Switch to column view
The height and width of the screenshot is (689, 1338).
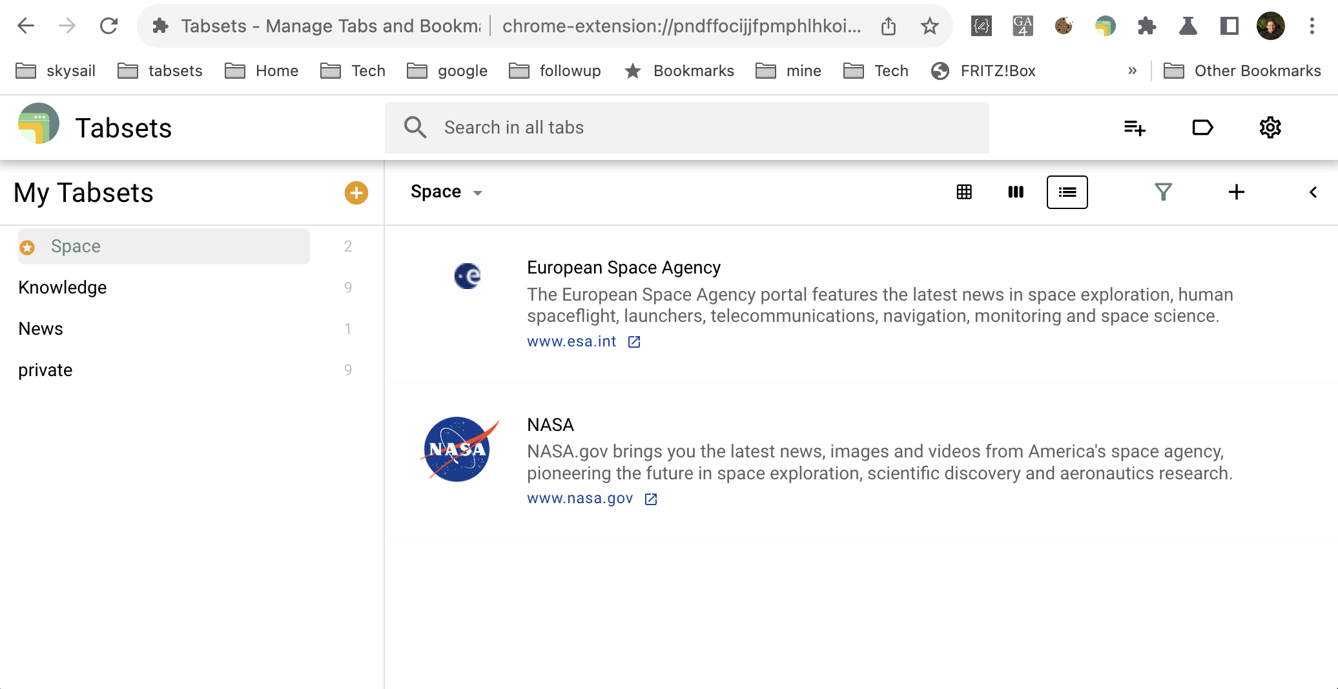pyautogui.click(x=1016, y=192)
